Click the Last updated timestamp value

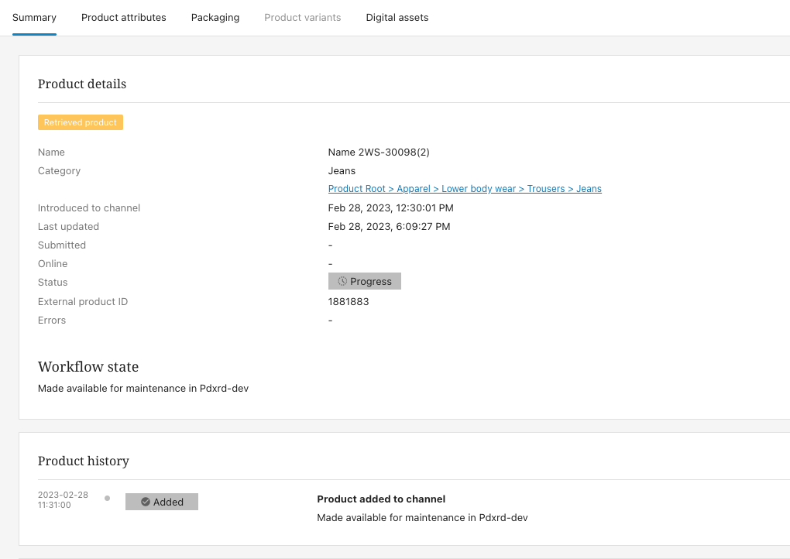(389, 227)
